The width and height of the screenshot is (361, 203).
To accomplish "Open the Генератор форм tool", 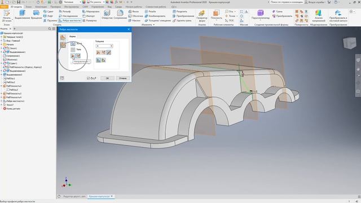I will tap(202, 16).
